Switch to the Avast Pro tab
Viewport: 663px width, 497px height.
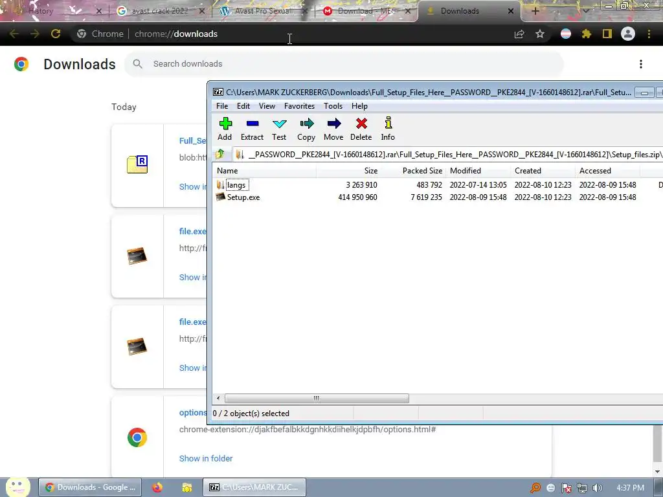click(x=264, y=11)
